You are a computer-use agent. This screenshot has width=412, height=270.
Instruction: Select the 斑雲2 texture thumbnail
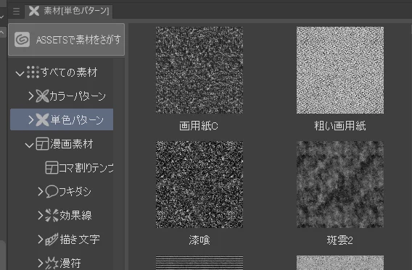(340, 185)
